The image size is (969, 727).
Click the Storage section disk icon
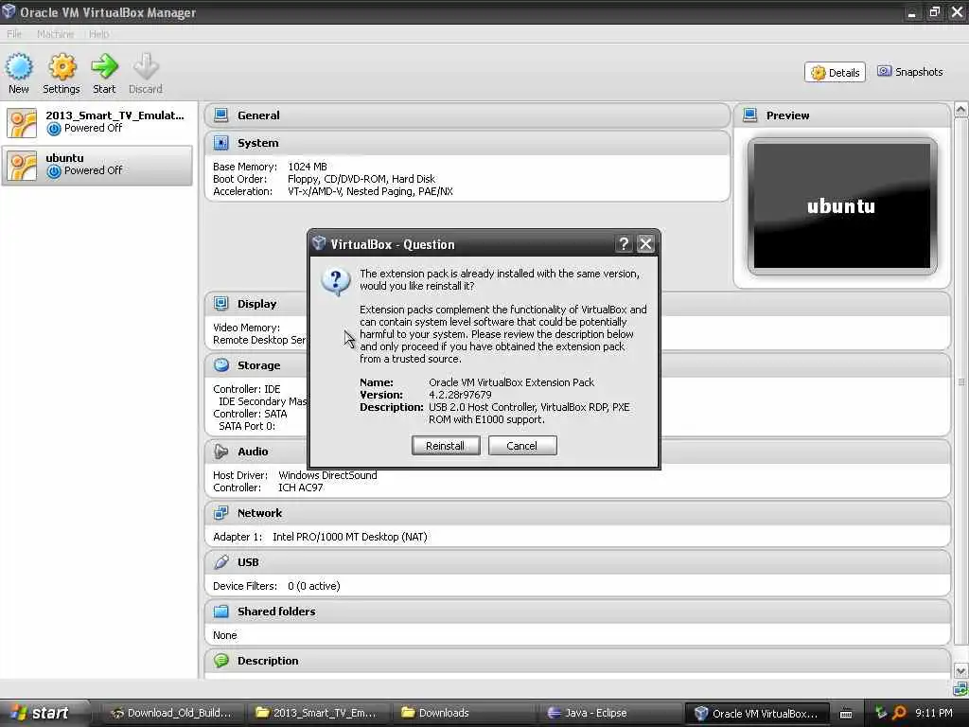point(220,365)
